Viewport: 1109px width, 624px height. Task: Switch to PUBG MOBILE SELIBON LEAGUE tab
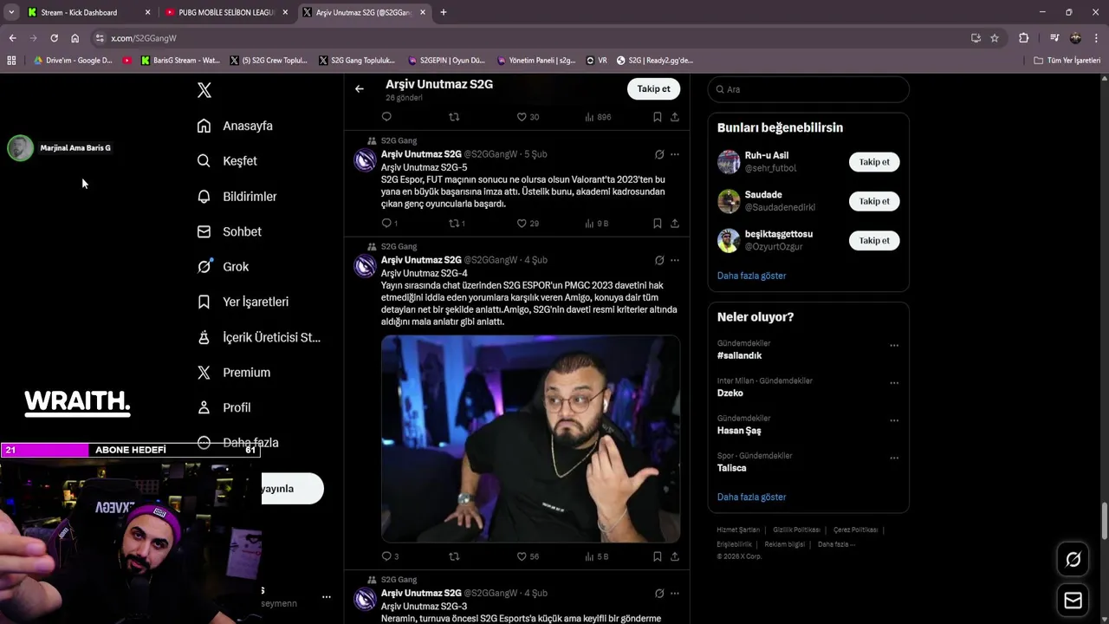point(227,12)
